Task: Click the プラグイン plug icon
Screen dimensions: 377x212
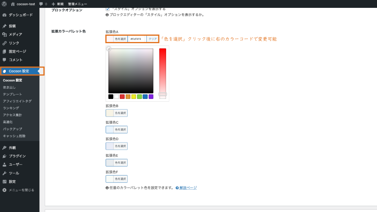Action: [4, 156]
